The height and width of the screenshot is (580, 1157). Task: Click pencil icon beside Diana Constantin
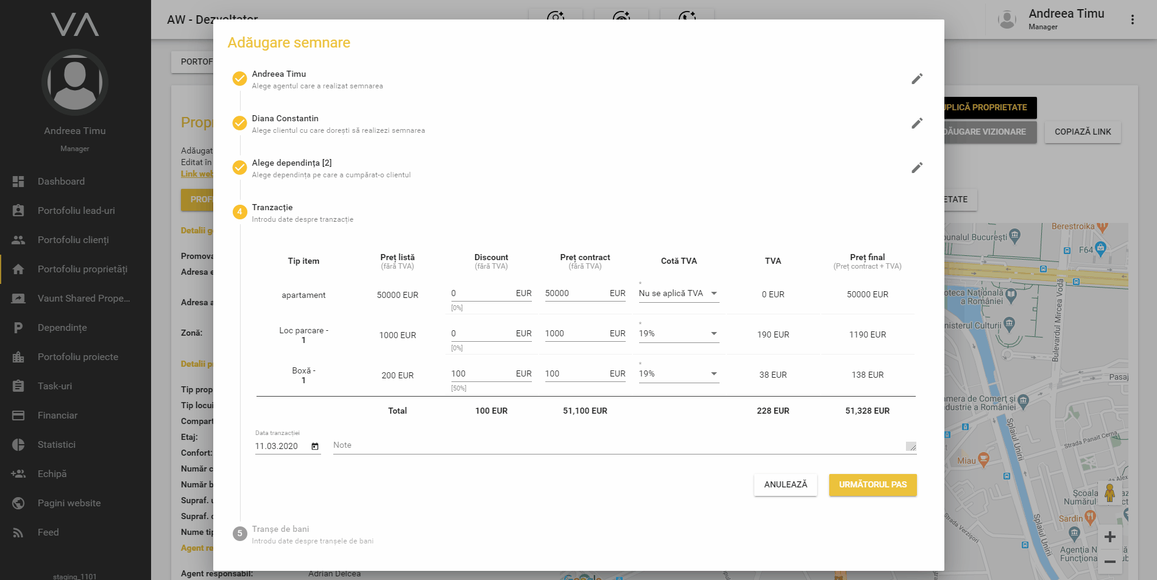916,123
